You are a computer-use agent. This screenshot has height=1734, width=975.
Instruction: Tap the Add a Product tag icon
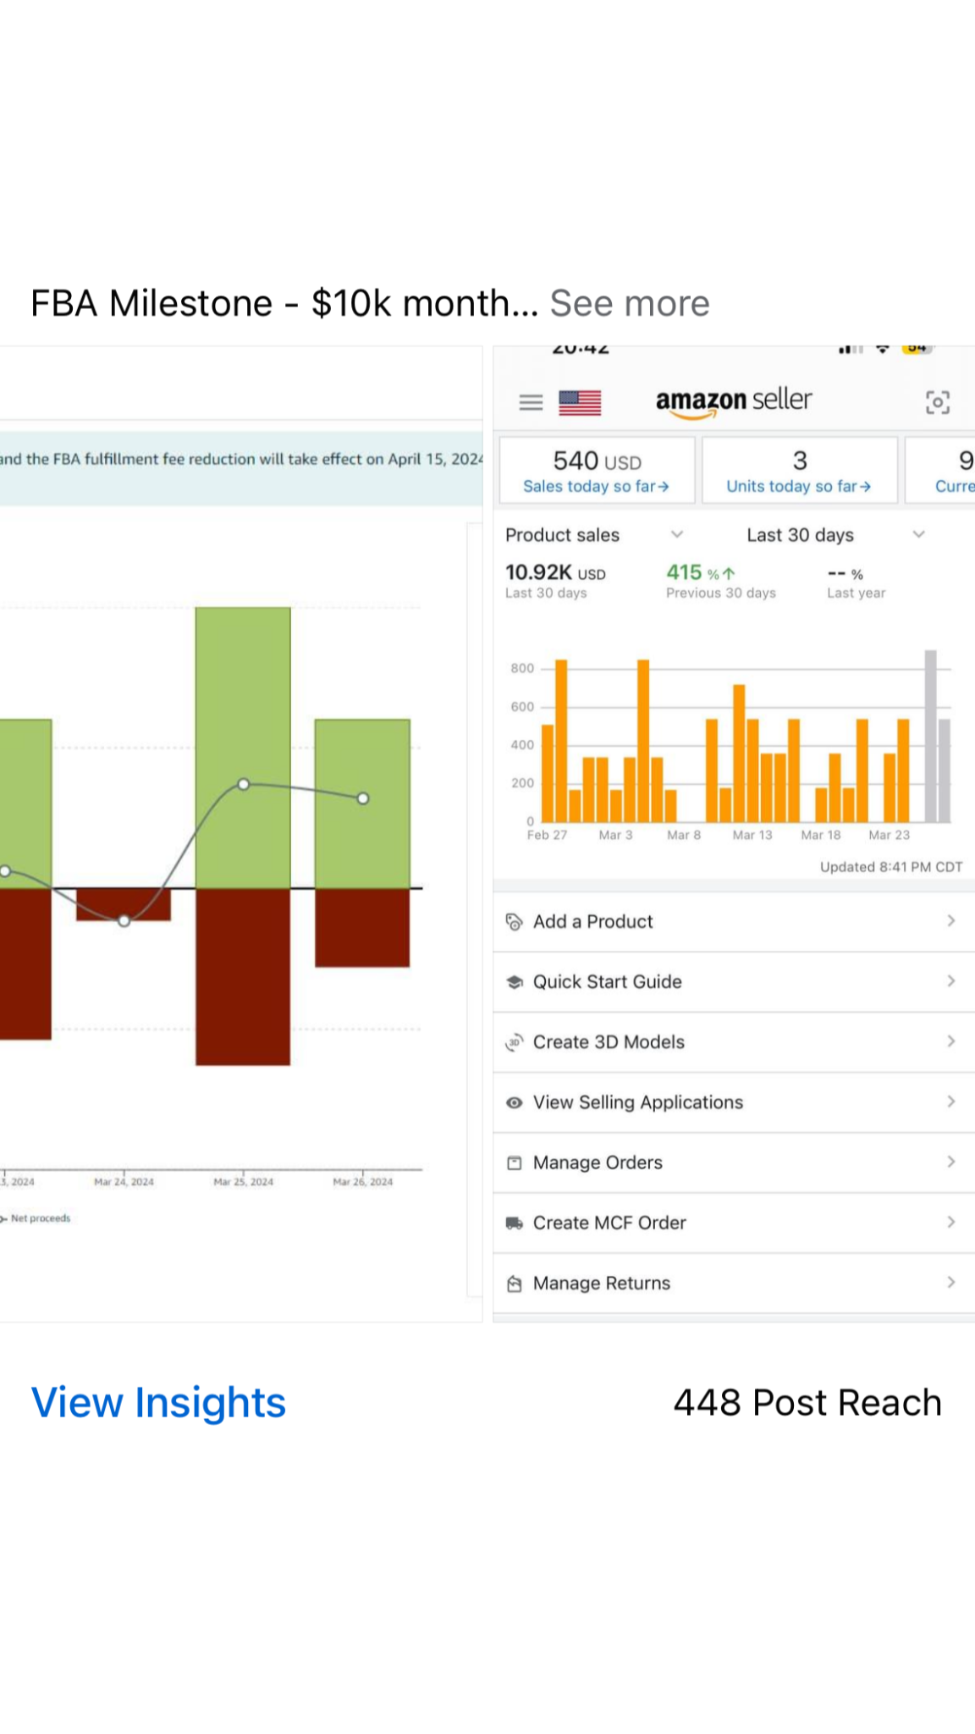[514, 922]
